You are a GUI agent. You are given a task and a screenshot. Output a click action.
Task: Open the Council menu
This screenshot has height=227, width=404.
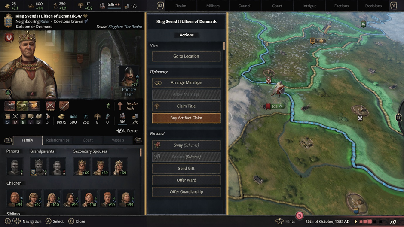[245, 6]
